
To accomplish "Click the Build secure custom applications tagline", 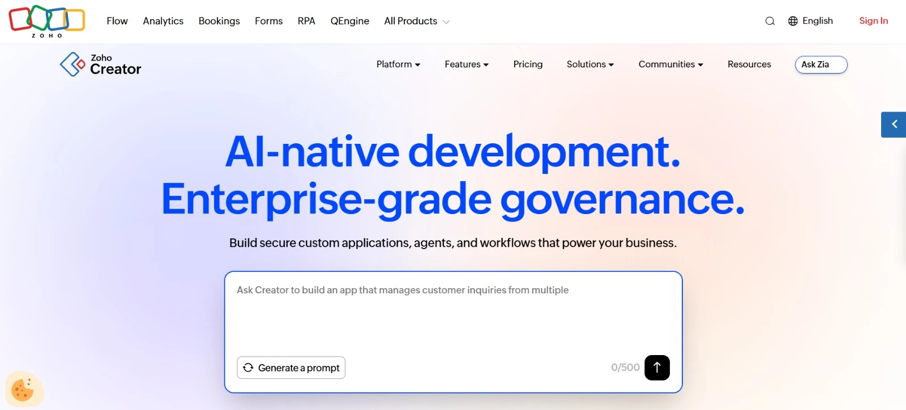I will coord(453,243).
